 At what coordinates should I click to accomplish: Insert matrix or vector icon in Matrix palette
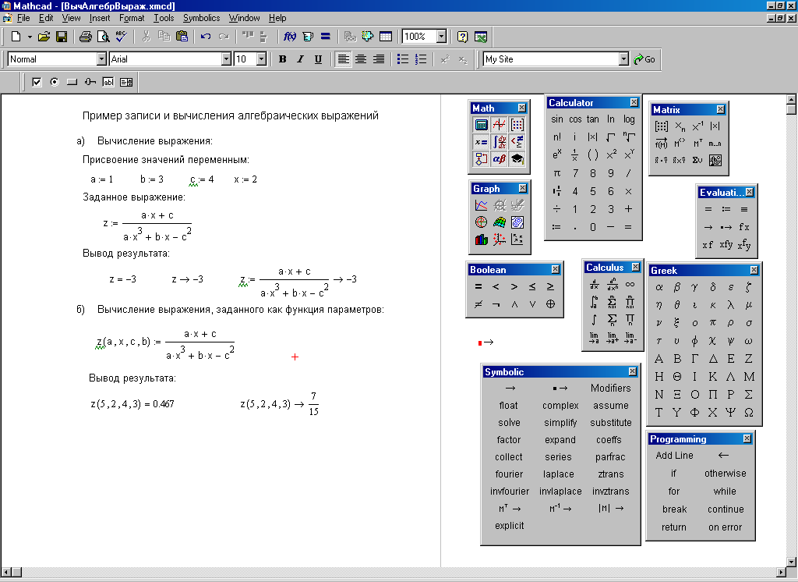coord(662,126)
